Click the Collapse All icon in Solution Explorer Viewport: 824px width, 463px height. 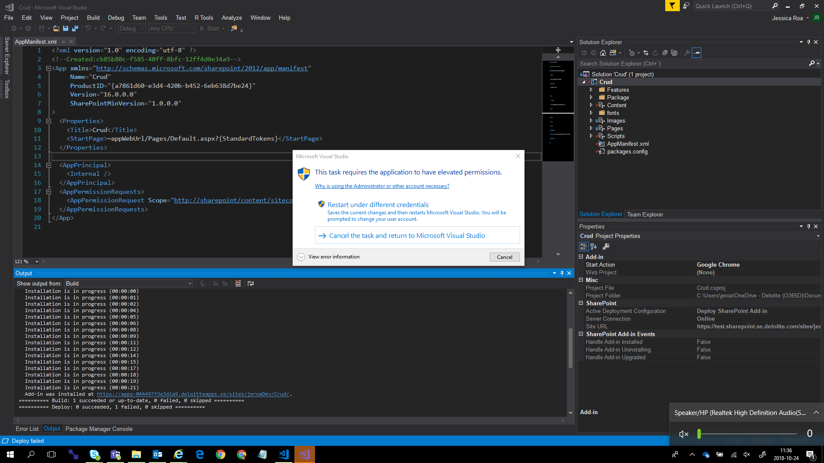[665, 53]
